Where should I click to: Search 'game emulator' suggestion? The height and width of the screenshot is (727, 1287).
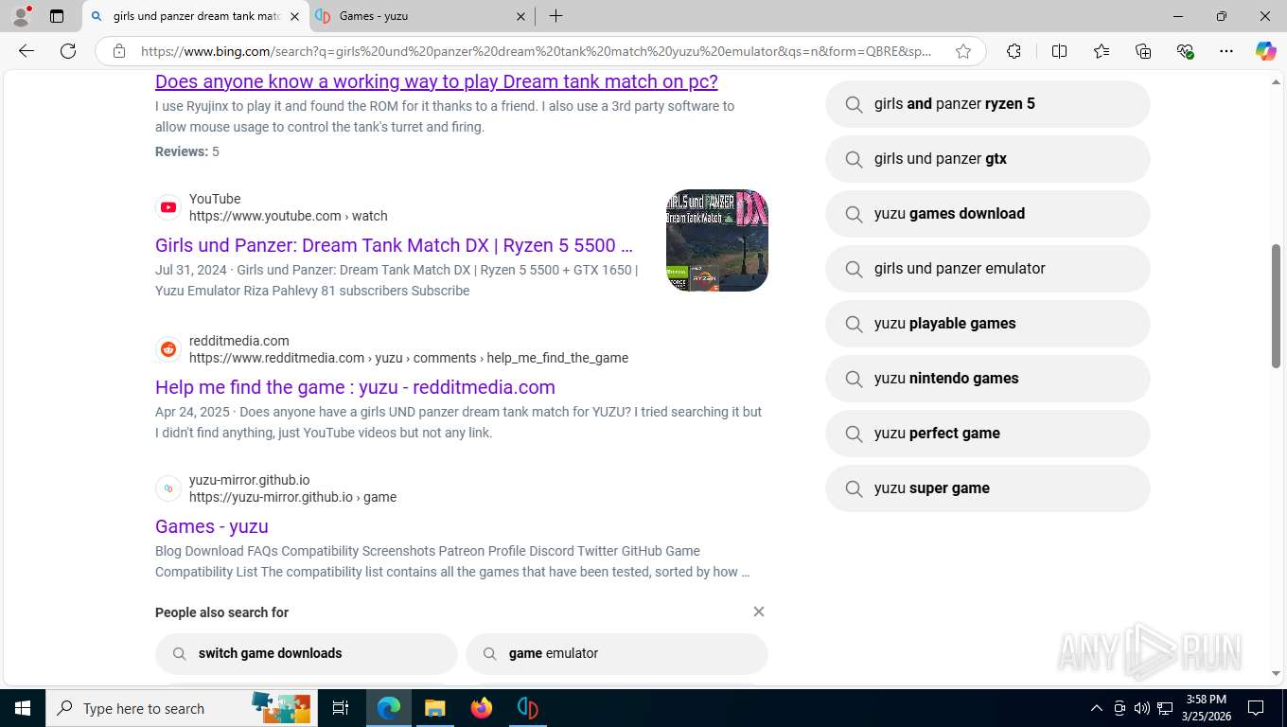pos(617,653)
